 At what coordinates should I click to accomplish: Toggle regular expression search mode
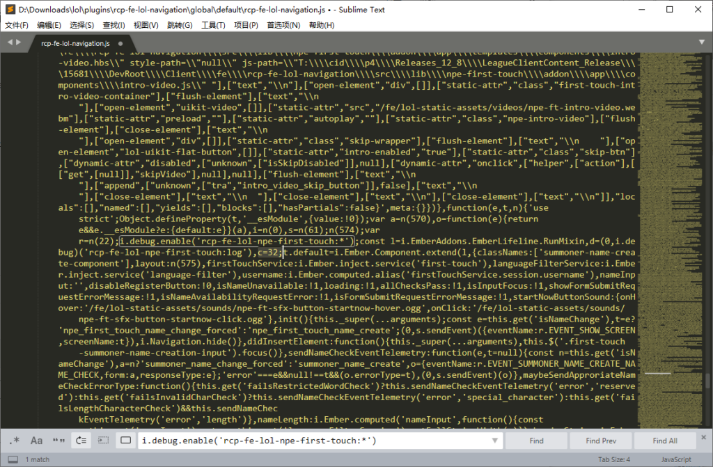15,441
